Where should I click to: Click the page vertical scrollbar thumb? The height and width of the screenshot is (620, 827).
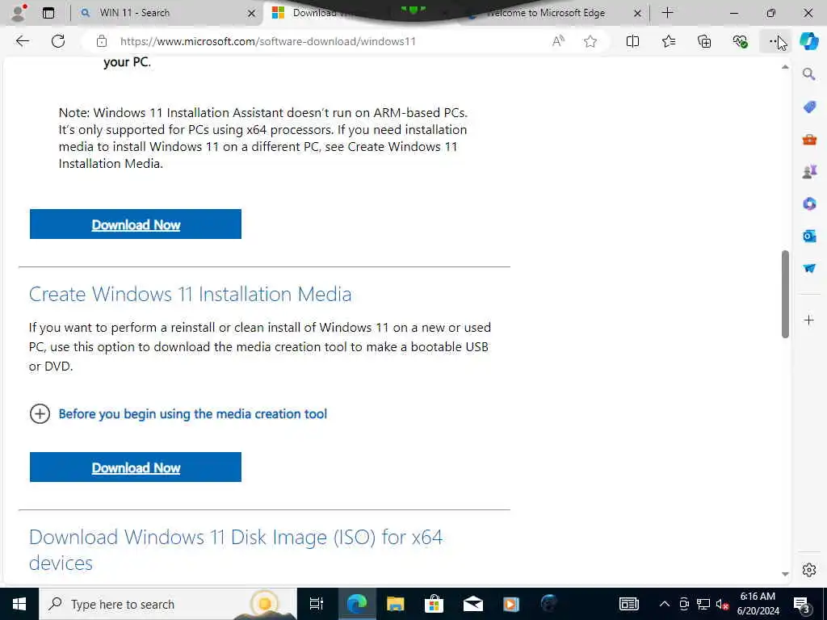pyautogui.click(x=785, y=294)
